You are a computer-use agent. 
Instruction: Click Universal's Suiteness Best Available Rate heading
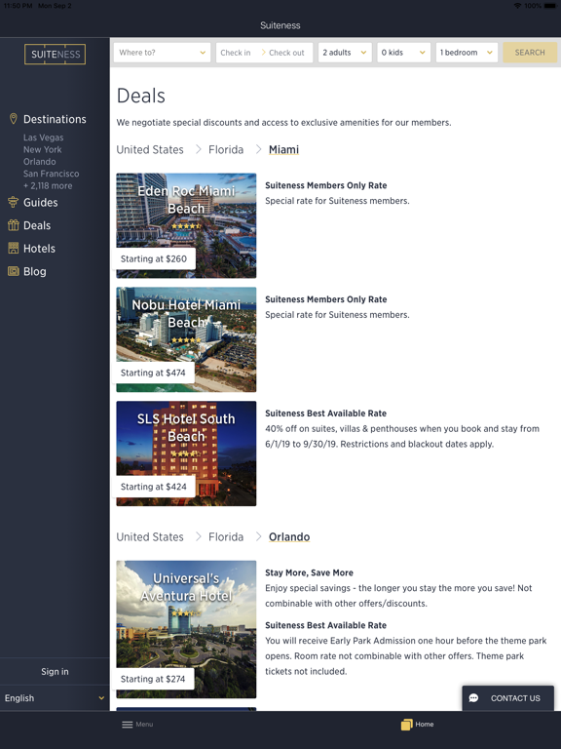(326, 625)
